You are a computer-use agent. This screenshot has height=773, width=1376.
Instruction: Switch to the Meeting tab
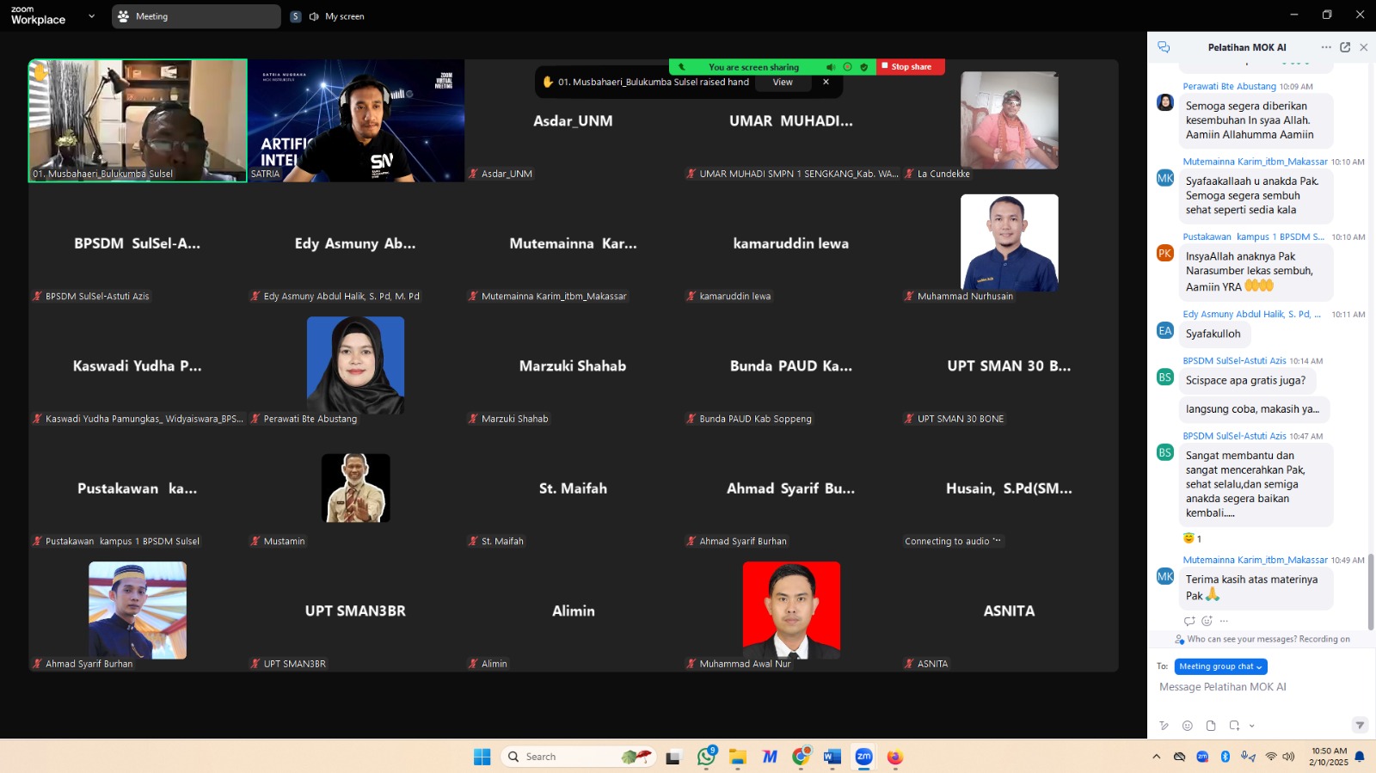pyautogui.click(x=196, y=16)
